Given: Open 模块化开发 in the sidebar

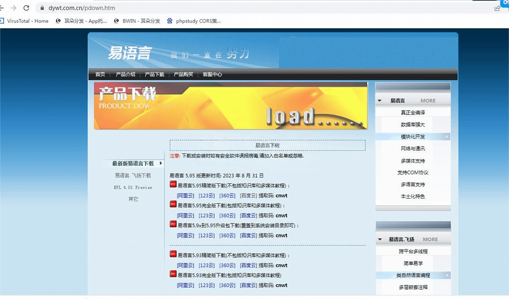Looking at the screenshot, I should point(413,137).
